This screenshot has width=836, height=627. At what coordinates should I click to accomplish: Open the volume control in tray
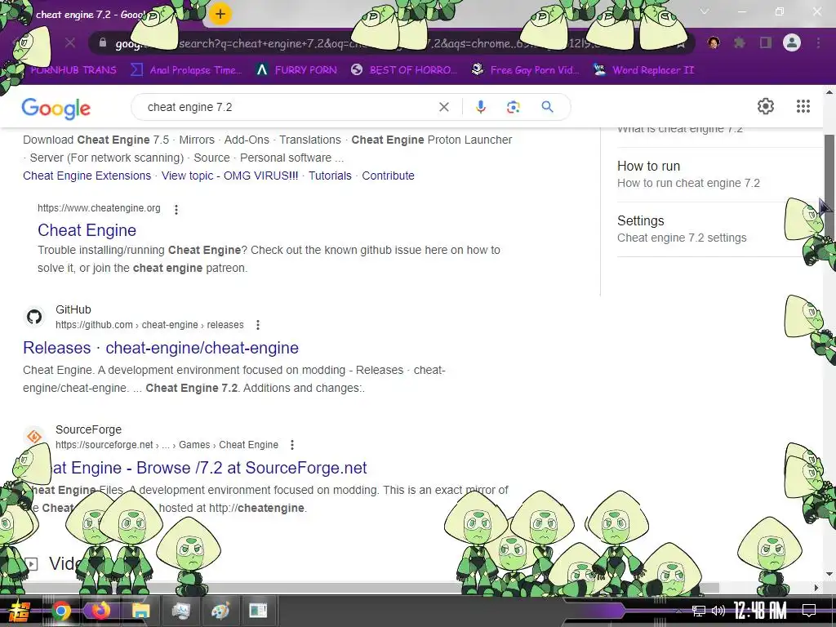click(718, 611)
